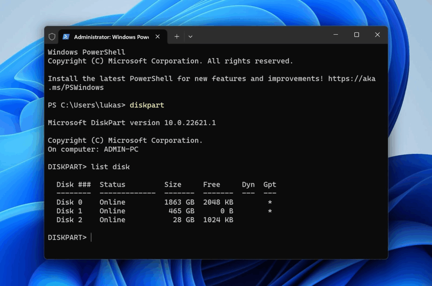Click the Gpt column header
The image size is (432, 286).
(270, 185)
